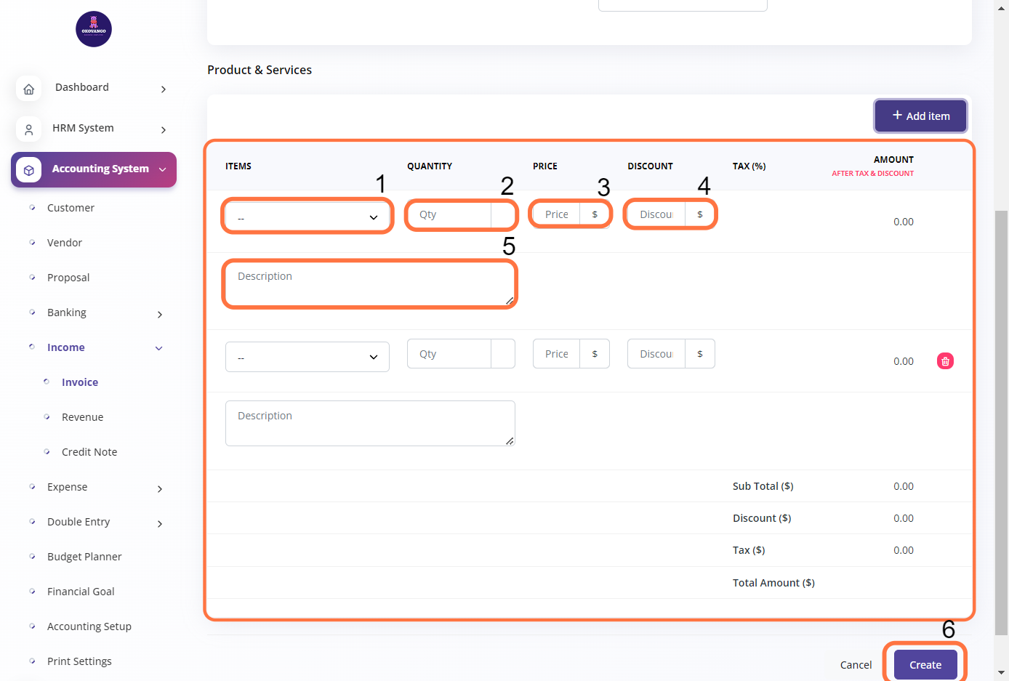Click the Add item button
Screen dimensions: 1009x681
point(920,116)
